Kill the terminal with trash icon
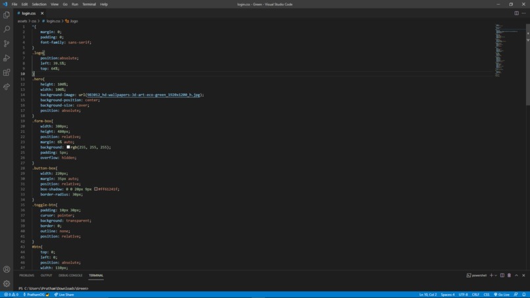 point(509,276)
